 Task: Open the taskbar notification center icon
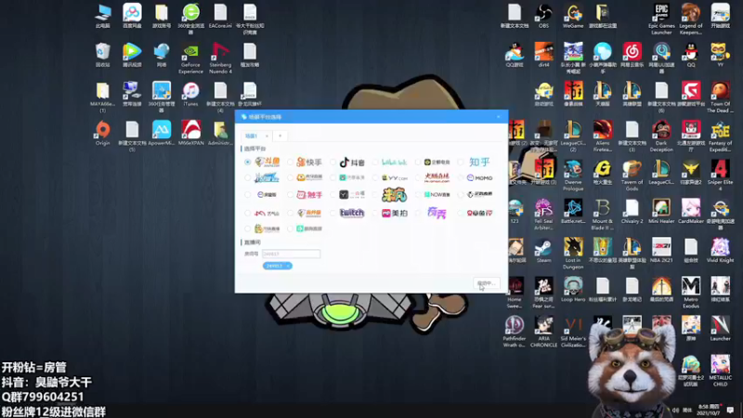730,410
